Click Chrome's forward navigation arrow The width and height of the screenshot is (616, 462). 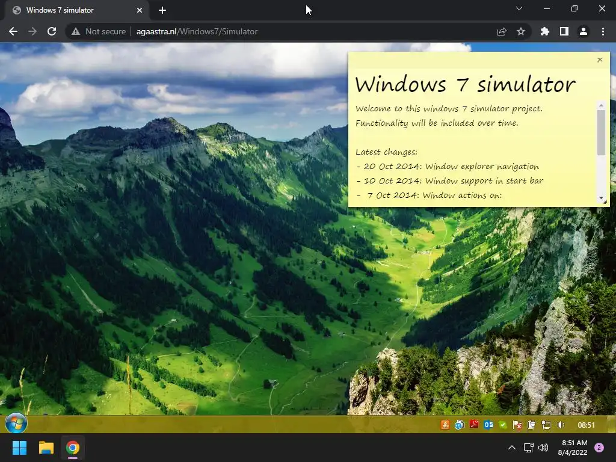(32, 31)
